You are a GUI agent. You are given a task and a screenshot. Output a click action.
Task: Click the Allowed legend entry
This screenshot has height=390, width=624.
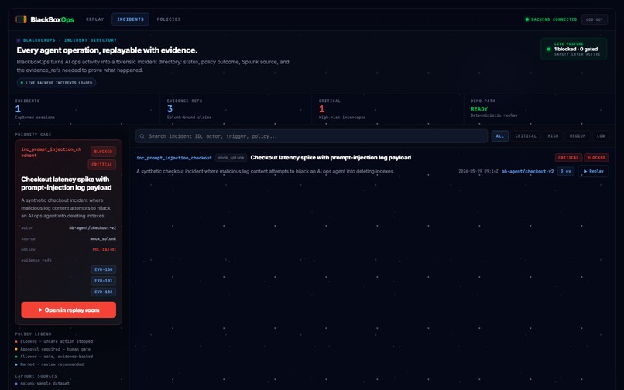point(54,357)
